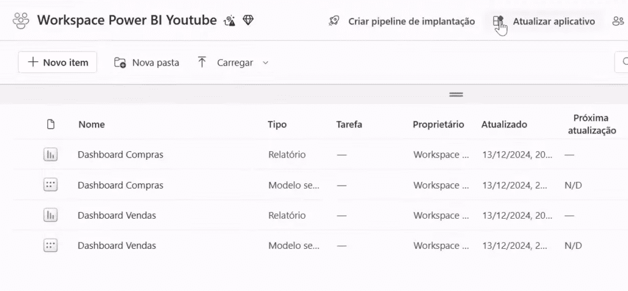Screen dimensions: 628x291
Task: Click the rocket icon for deployment pipeline
Action: (334, 21)
